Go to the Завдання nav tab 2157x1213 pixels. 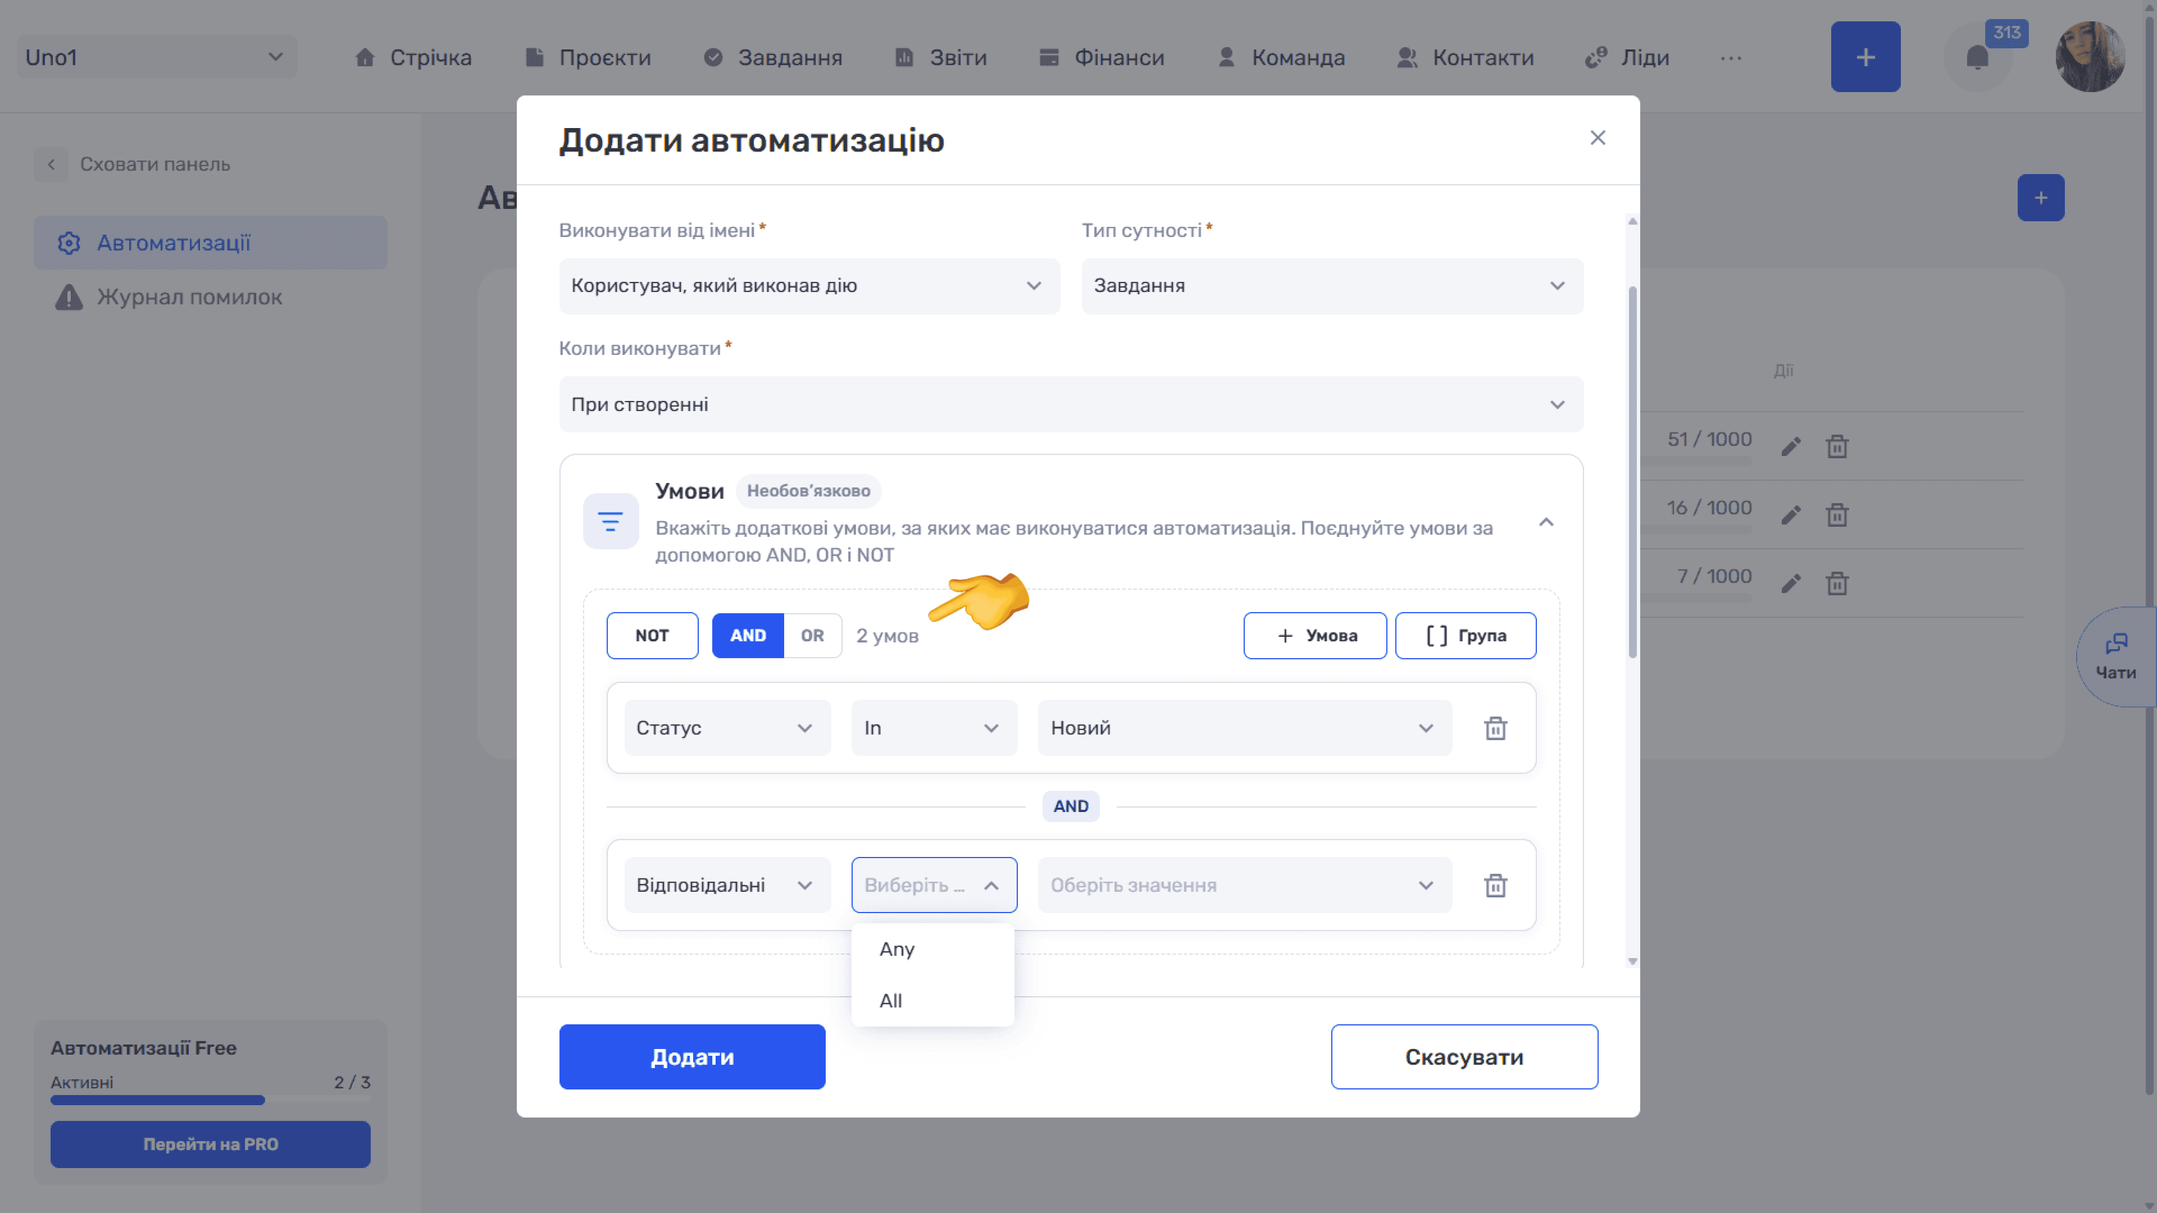pyautogui.click(x=773, y=58)
